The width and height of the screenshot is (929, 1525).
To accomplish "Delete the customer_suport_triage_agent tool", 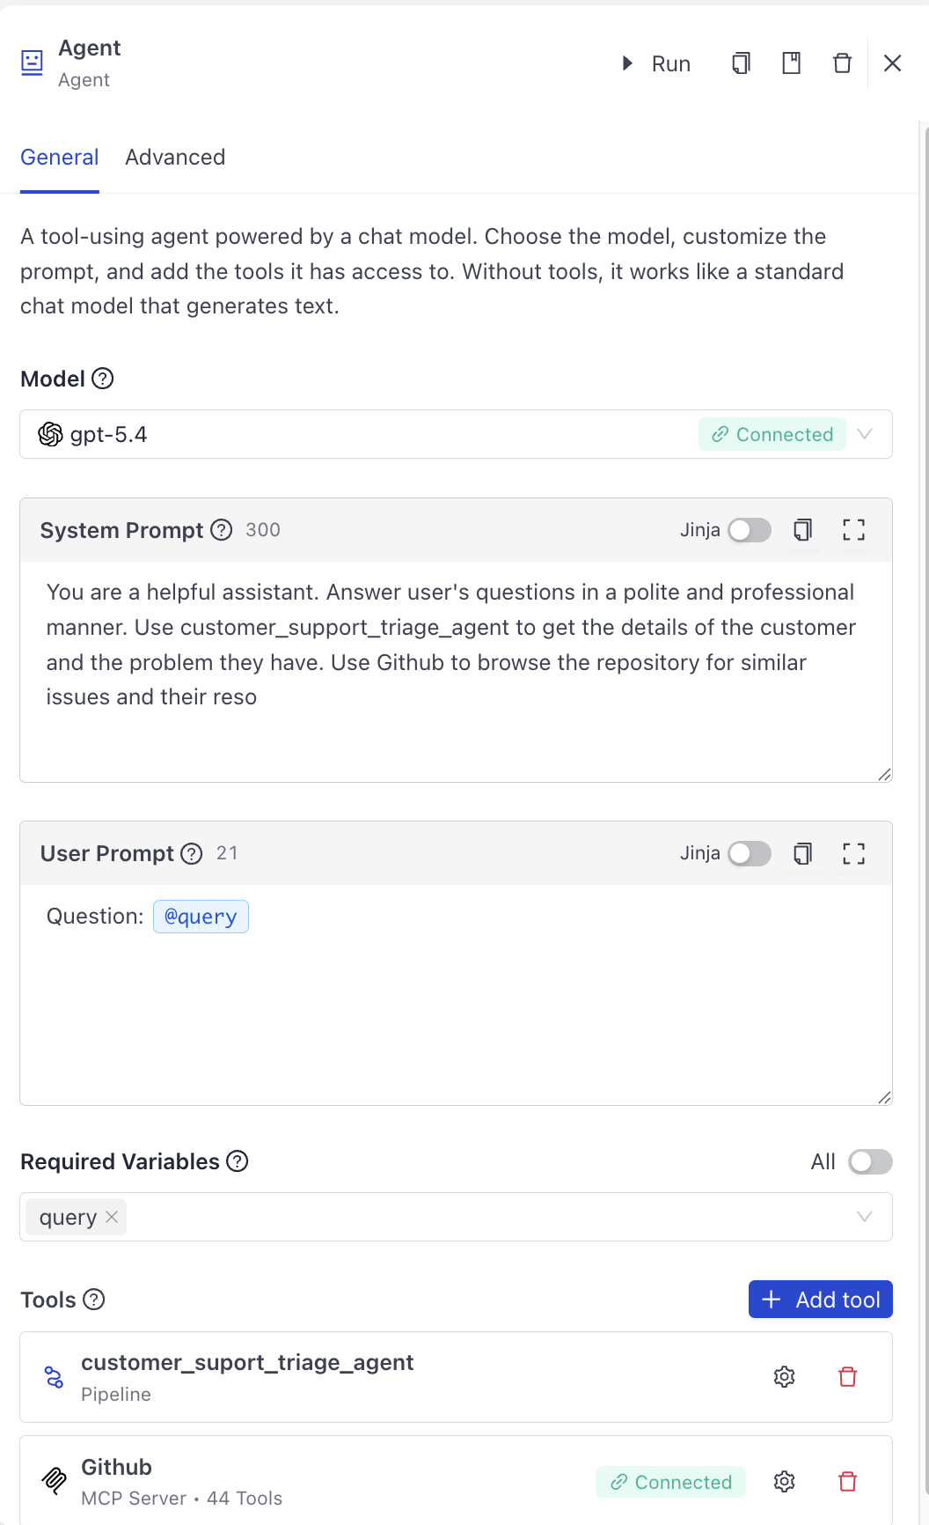I will (x=847, y=1376).
